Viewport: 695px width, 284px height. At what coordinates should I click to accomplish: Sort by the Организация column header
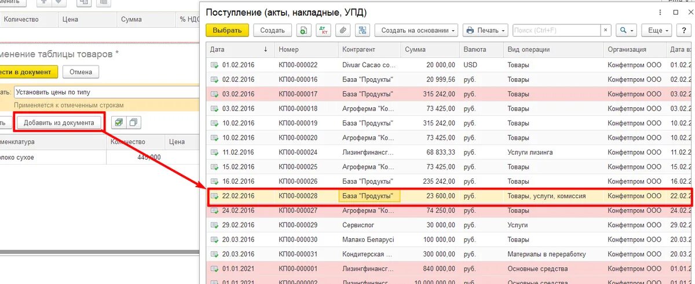click(x=635, y=49)
